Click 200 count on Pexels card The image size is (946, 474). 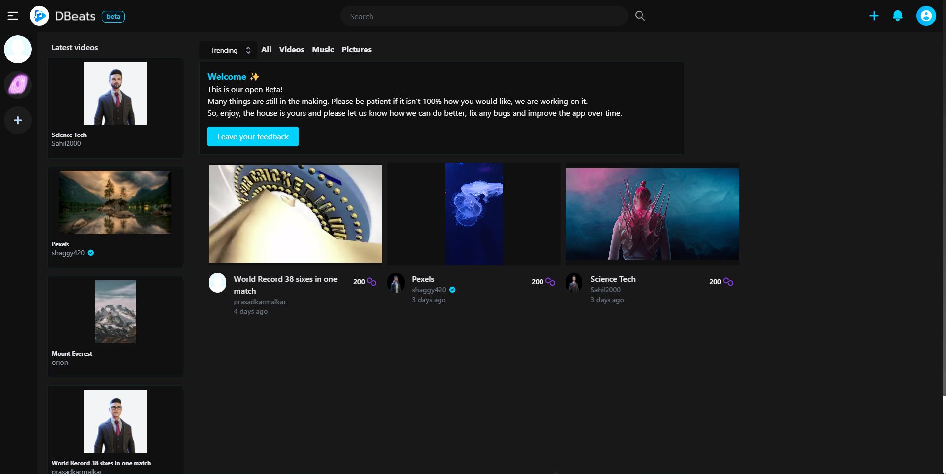pyautogui.click(x=537, y=282)
